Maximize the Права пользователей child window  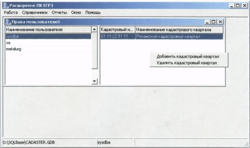point(214,22)
